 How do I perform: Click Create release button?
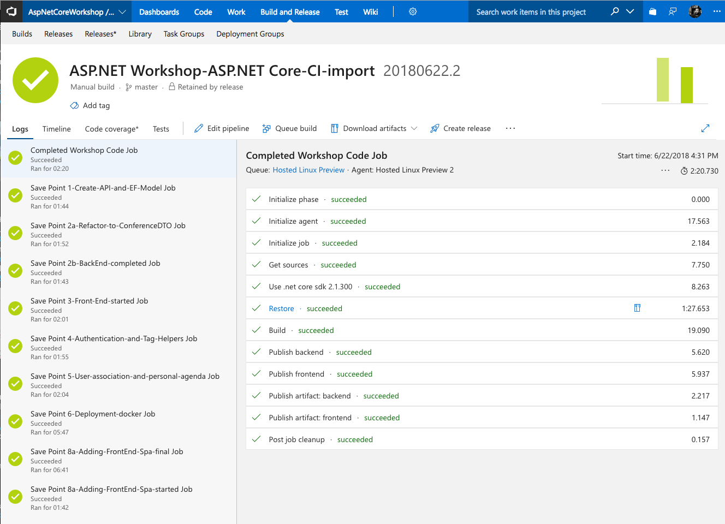tap(460, 128)
